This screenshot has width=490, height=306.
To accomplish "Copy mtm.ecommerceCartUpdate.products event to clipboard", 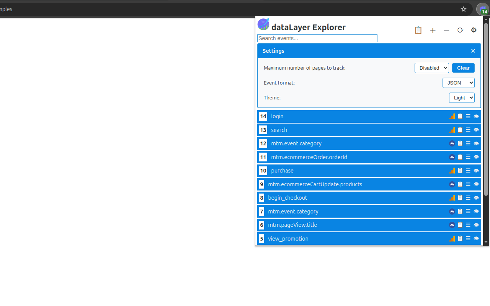I will [460, 184].
